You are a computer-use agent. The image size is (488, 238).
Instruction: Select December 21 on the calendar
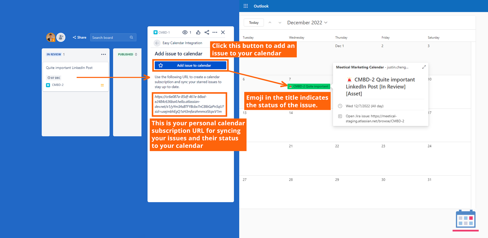(291, 146)
